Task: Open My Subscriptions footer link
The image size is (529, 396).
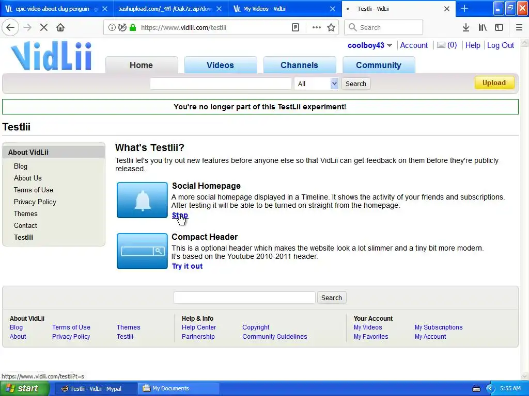Action: pos(439,327)
